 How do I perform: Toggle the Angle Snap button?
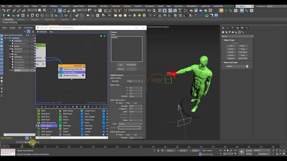tap(110, 11)
